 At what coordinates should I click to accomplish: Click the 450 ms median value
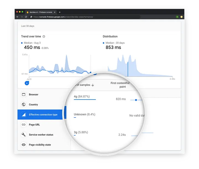pyautogui.click(x=32, y=47)
